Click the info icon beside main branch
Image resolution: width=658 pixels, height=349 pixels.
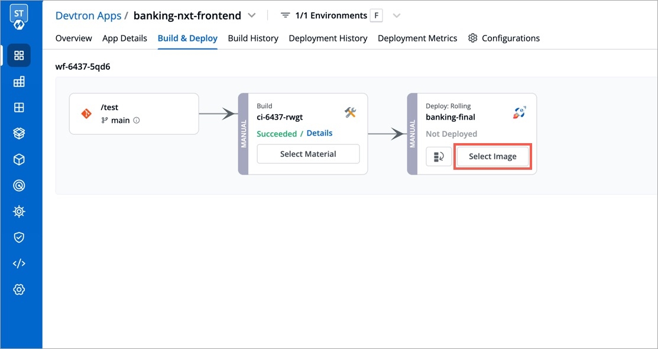point(137,120)
